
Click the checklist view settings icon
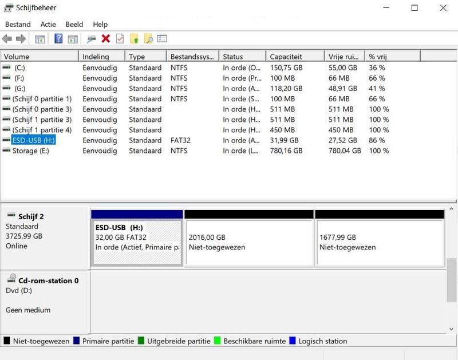pos(162,38)
